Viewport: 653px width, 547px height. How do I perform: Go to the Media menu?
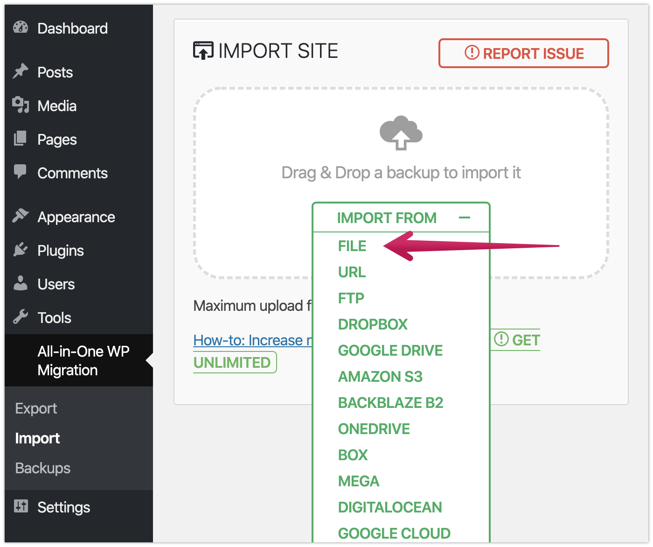tap(79, 106)
